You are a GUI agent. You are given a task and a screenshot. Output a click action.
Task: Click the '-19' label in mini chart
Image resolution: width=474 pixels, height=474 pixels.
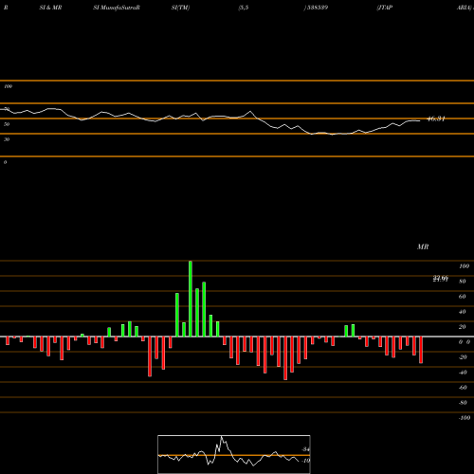[x=305, y=461]
